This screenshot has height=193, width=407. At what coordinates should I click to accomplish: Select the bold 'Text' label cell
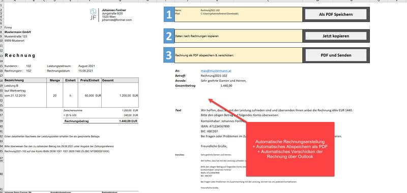click(178, 110)
